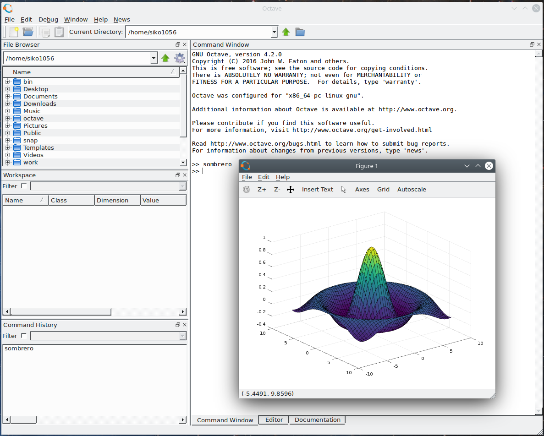Image resolution: width=544 pixels, height=436 pixels.
Task: Go one directory up via the main toolbar green arrow
Action: coord(286,32)
